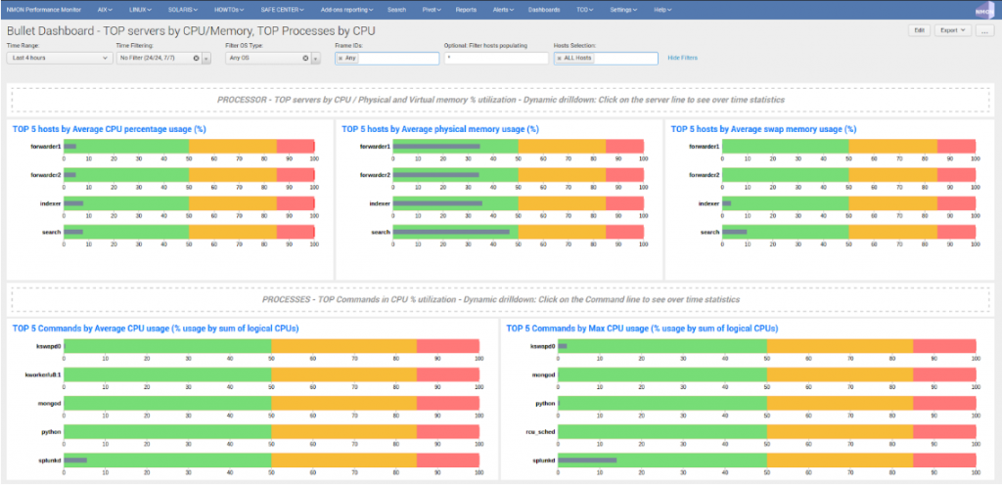This screenshot has width=1002, height=485.
Task: Open the more actions ellipsis button
Action: coord(984,30)
